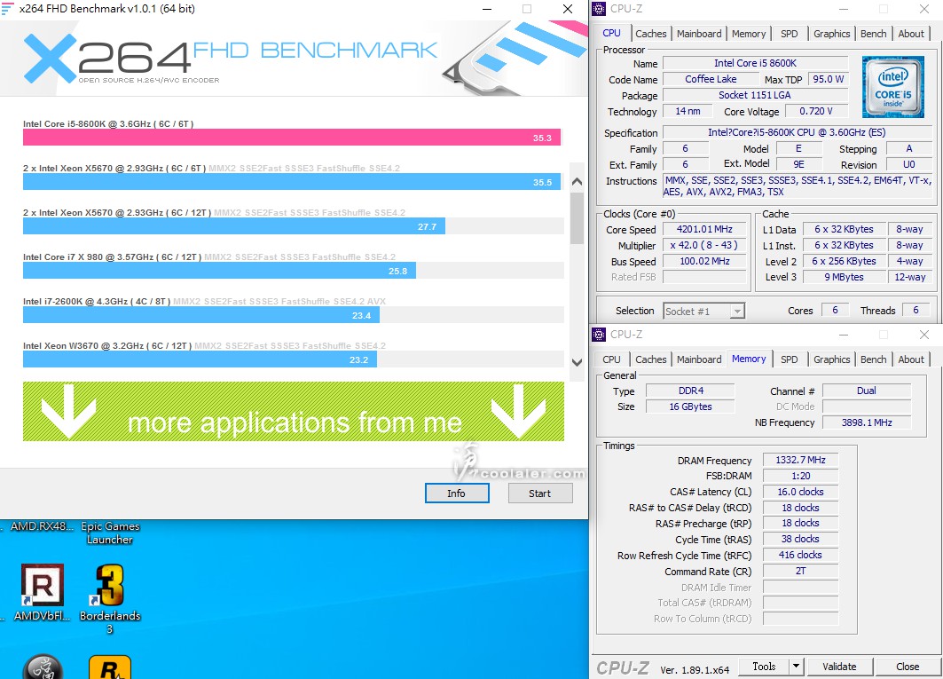Open About tab in lower CPU-Z window
The image size is (943, 679).
click(x=911, y=359)
